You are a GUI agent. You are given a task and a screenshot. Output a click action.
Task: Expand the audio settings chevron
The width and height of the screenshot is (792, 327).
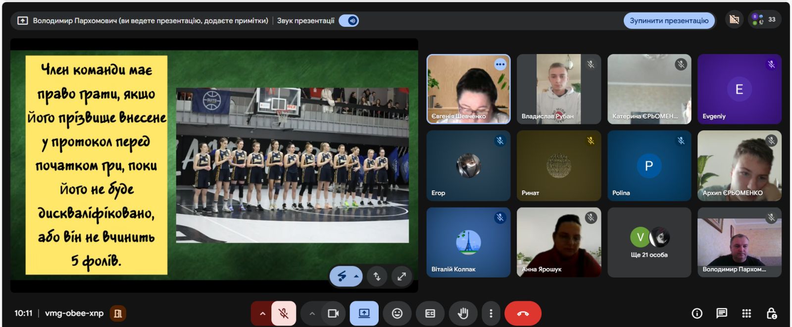tap(262, 314)
